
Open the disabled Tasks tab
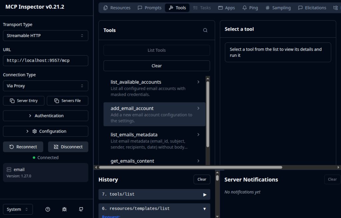(202, 8)
